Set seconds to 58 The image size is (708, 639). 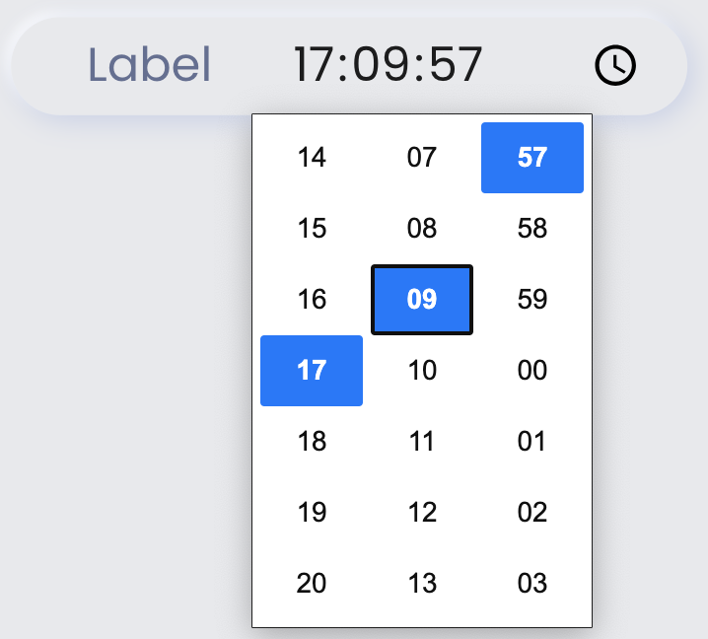click(x=532, y=229)
